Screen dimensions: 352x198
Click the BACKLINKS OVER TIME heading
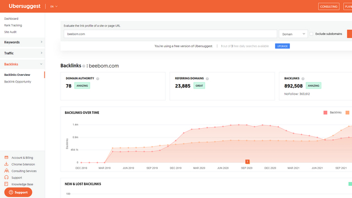click(82, 112)
